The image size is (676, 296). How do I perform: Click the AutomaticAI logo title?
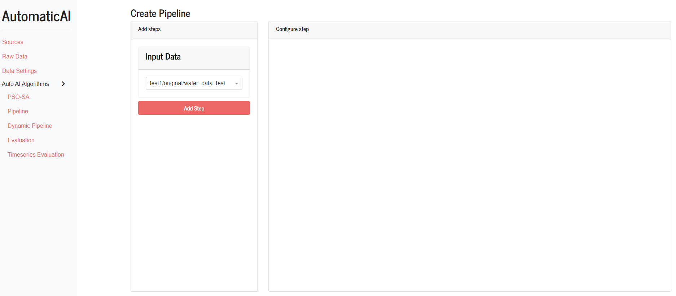coord(36,16)
